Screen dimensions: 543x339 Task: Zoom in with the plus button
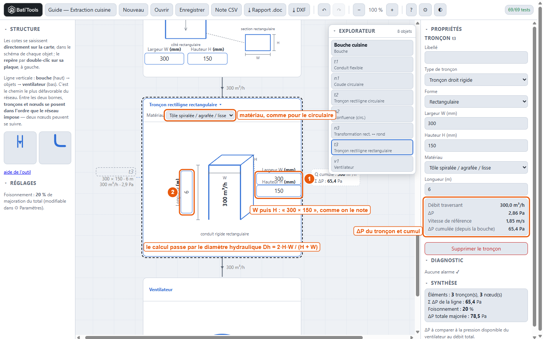pos(392,10)
